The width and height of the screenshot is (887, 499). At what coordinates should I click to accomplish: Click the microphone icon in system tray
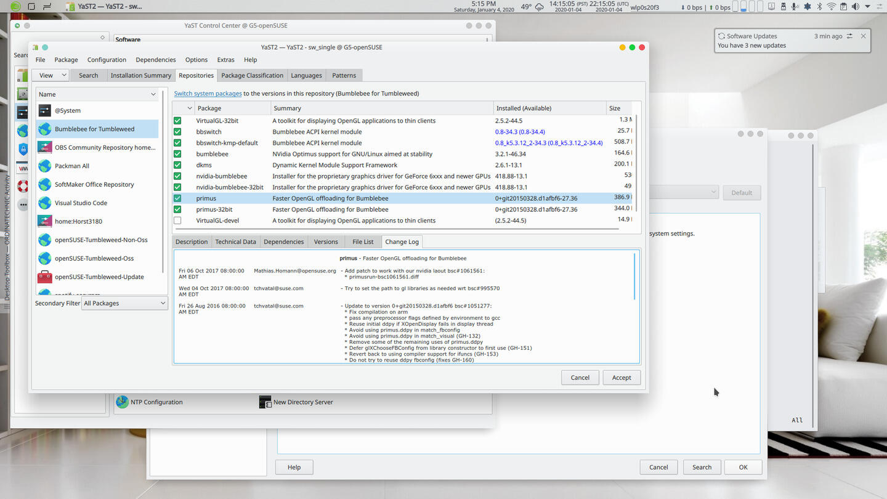(x=795, y=7)
